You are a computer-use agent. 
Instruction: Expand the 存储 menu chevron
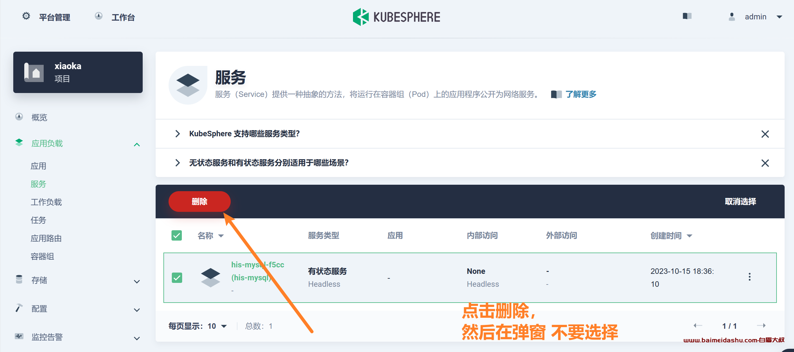click(x=137, y=281)
